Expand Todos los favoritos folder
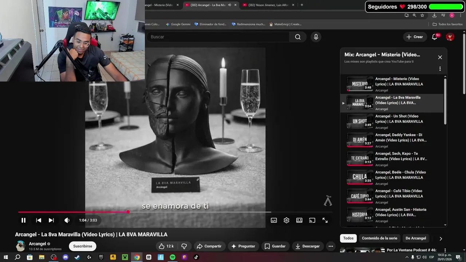 447,24
